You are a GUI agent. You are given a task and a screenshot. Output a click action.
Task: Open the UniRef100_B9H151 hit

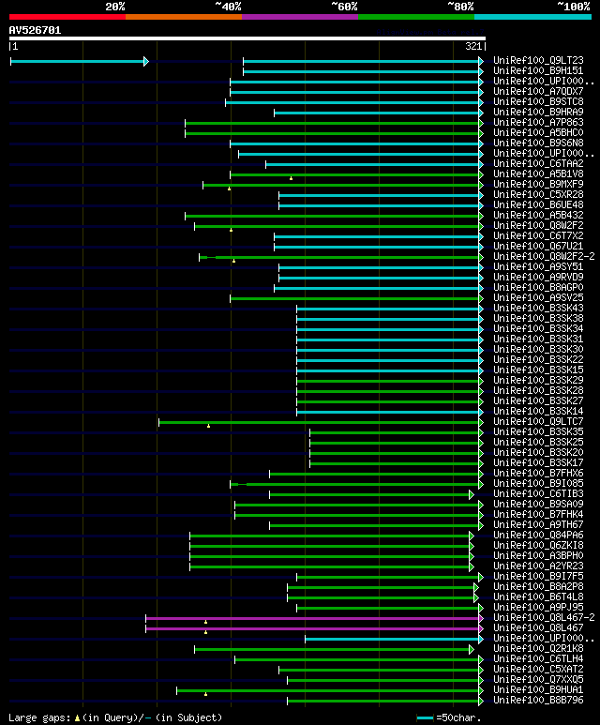coord(538,70)
